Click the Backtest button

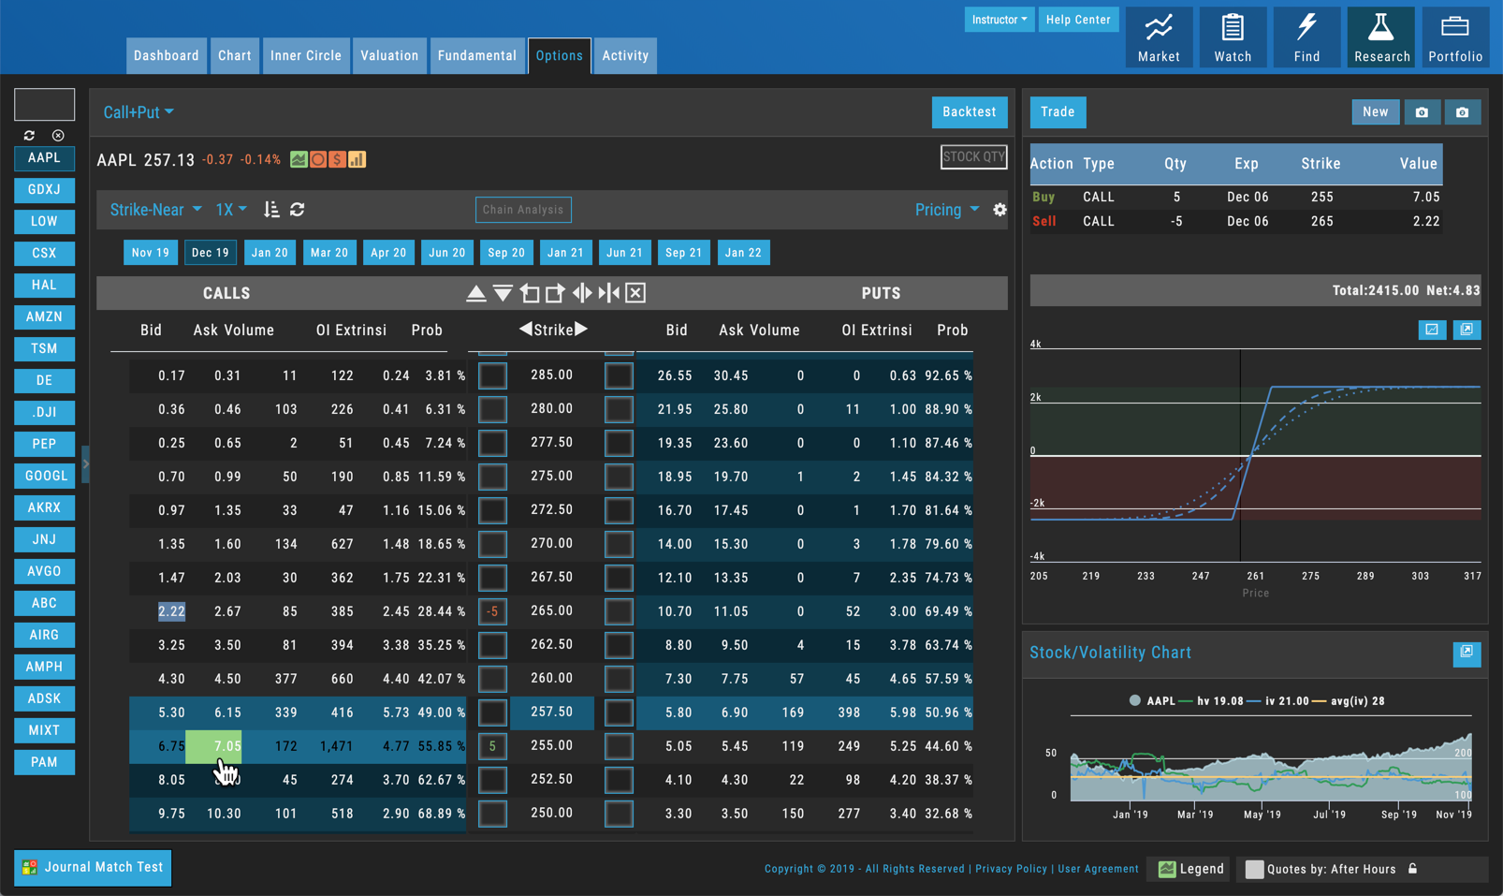pyautogui.click(x=970, y=112)
